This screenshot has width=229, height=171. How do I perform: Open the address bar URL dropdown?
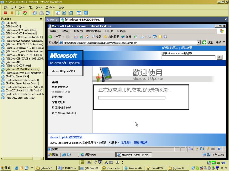199,42
